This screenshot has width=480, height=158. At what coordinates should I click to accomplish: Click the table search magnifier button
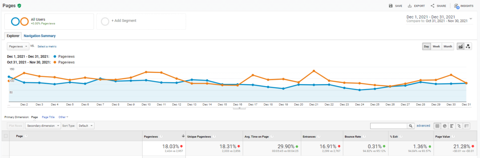(x=411, y=126)
